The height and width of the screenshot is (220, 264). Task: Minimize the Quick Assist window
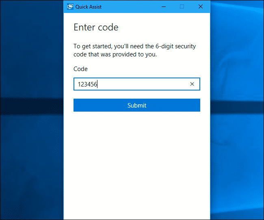164,6
